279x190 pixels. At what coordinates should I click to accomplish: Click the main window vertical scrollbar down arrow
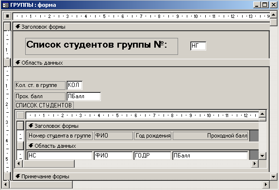click(x=274, y=176)
